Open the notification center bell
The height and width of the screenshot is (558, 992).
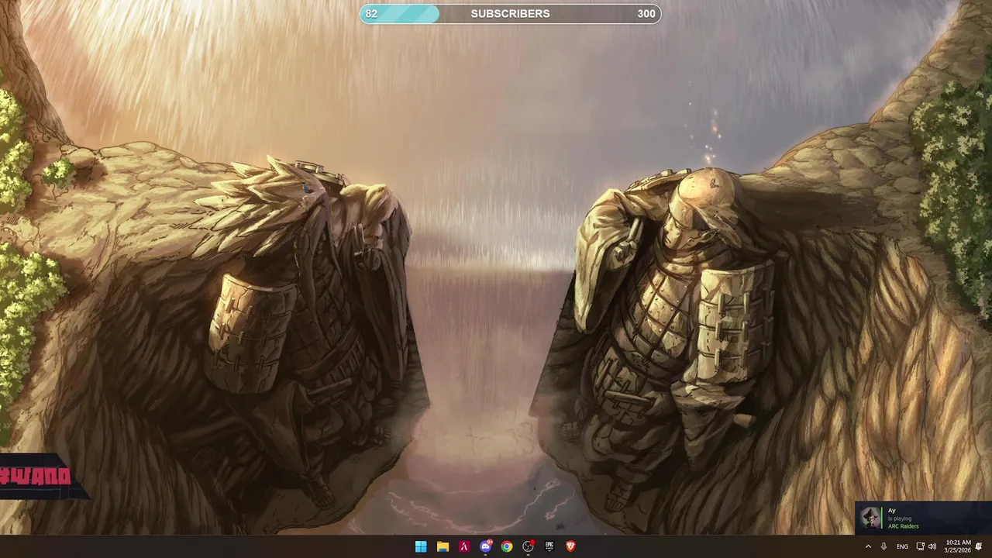coord(980,546)
